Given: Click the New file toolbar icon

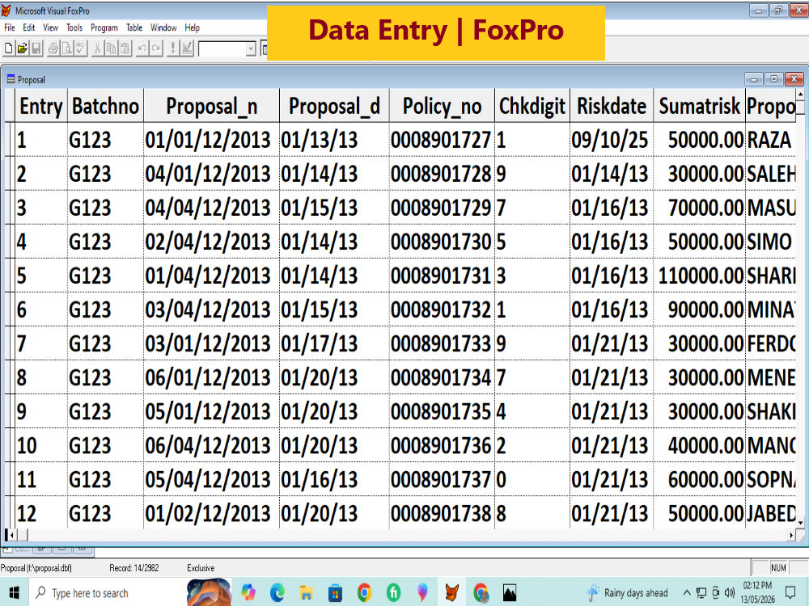Looking at the screenshot, I should tap(8, 48).
